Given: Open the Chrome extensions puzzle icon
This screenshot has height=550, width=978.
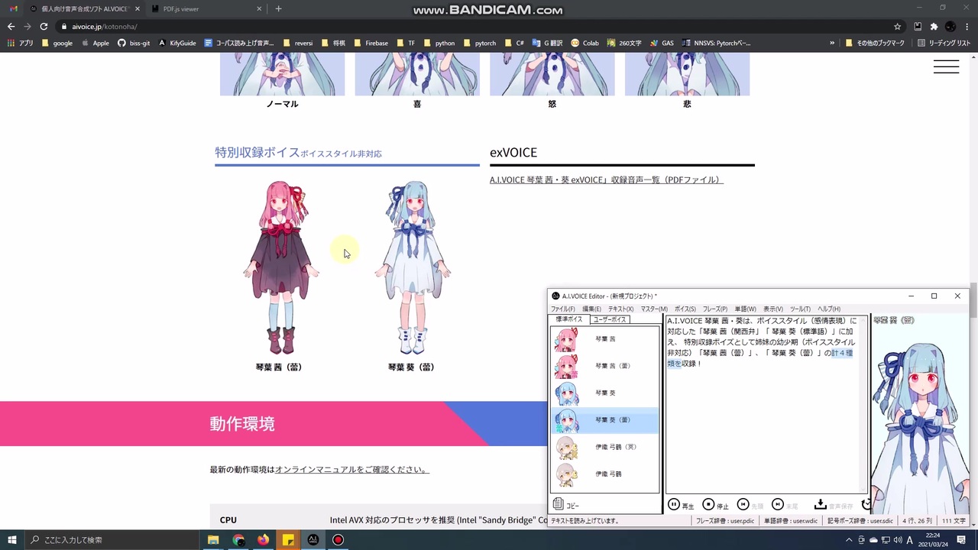Looking at the screenshot, I should [x=934, y=27].
